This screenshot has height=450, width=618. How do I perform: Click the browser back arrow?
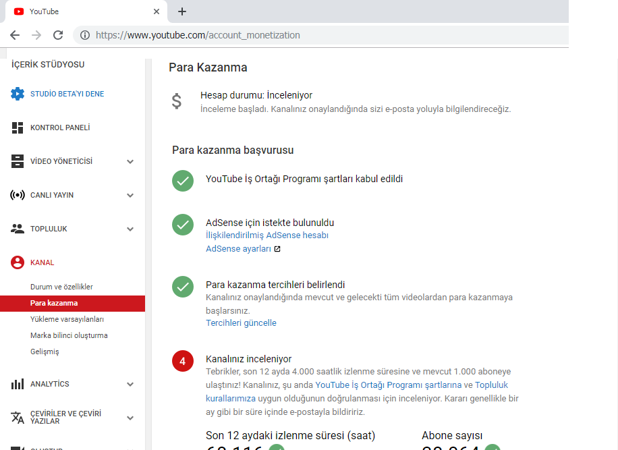(15, 35)
